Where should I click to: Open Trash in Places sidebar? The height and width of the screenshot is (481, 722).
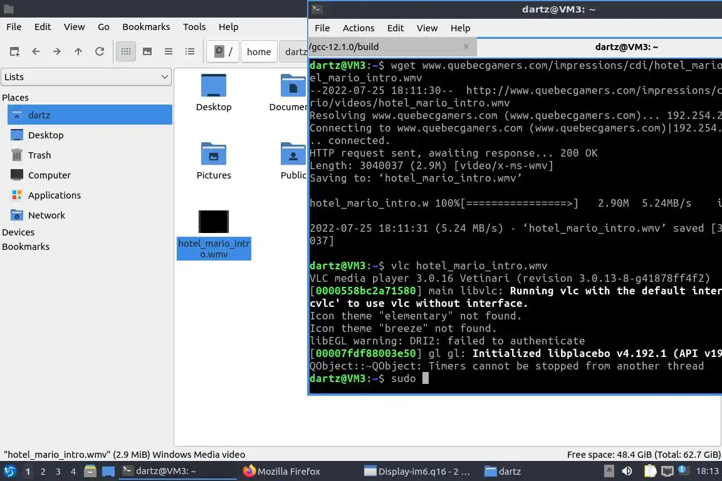pos(90,155)
